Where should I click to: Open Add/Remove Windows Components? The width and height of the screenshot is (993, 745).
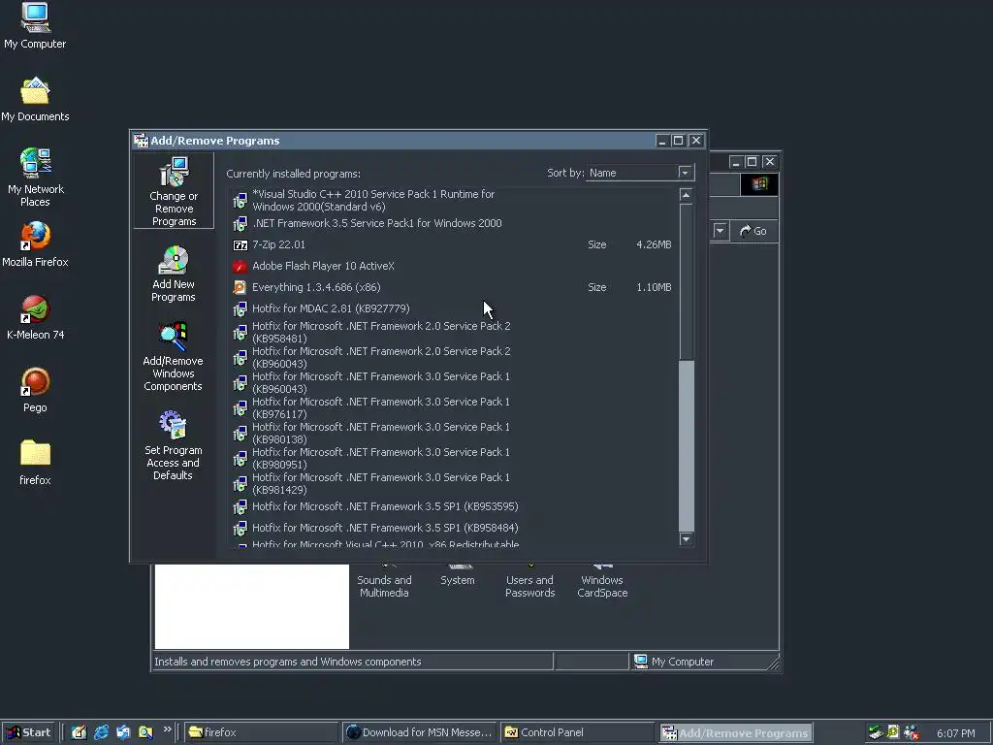point(173,356)
